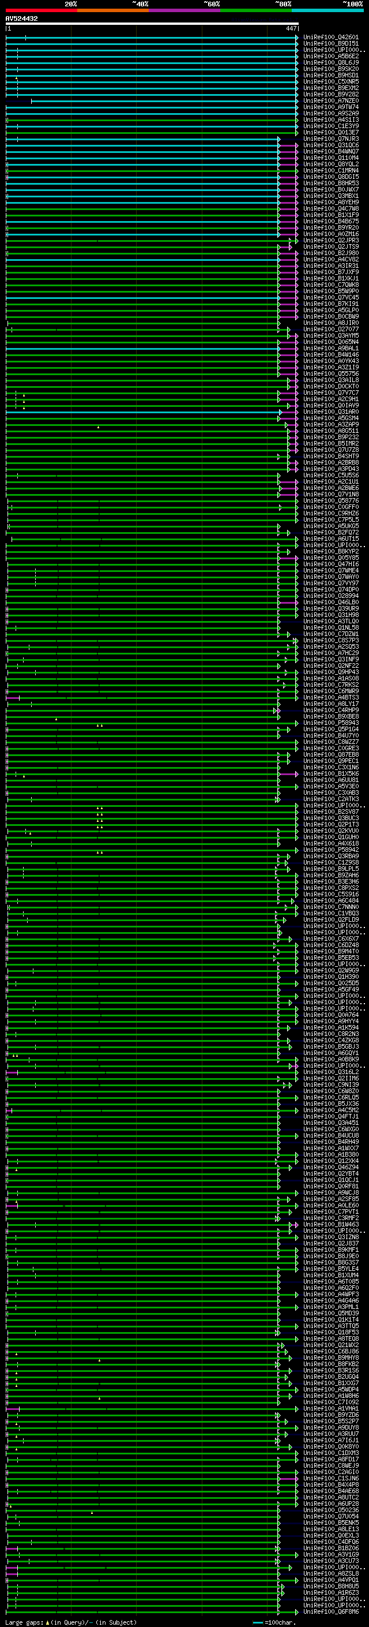This screenshot has width=369, height=1627.
Task: Select hit label UniRef100_A4CV82
Action: 331,260
